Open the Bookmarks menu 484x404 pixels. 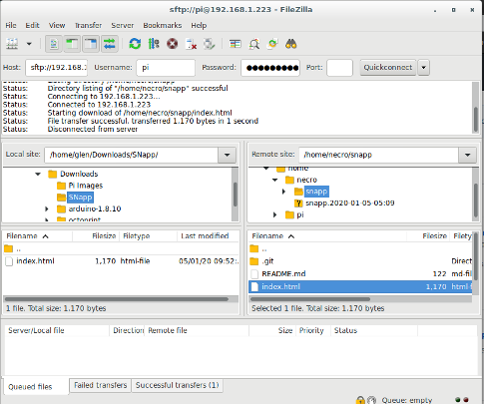[163, 25]
